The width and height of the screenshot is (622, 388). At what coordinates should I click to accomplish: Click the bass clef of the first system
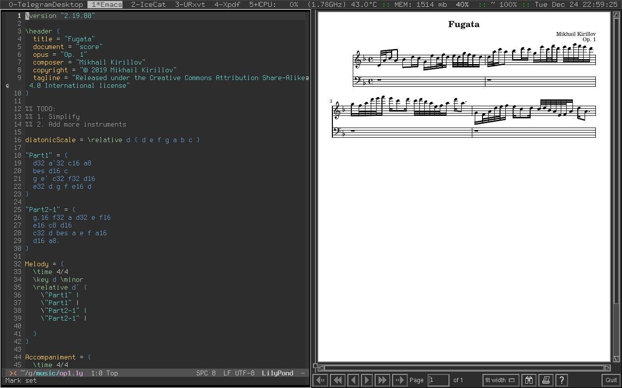[359, 81]
